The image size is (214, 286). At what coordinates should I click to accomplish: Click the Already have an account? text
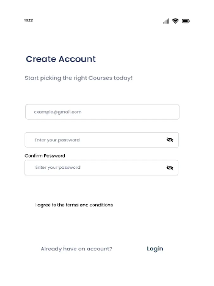click(x=76, y=249)
